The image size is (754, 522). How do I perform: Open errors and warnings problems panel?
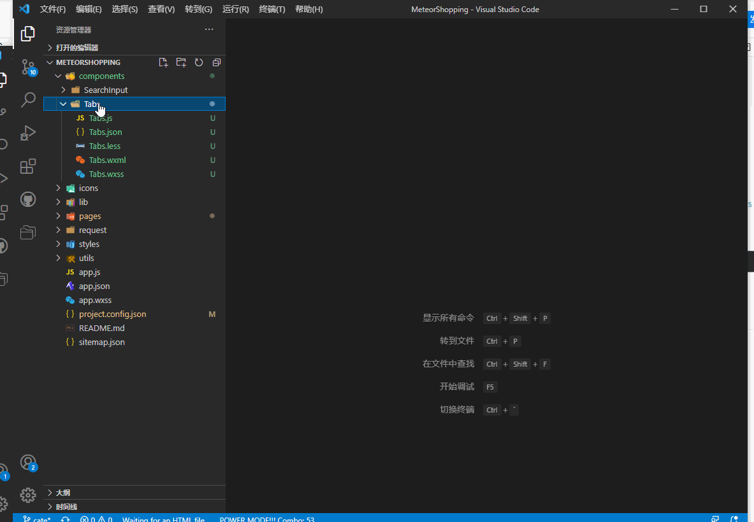[x=96, y=519]
